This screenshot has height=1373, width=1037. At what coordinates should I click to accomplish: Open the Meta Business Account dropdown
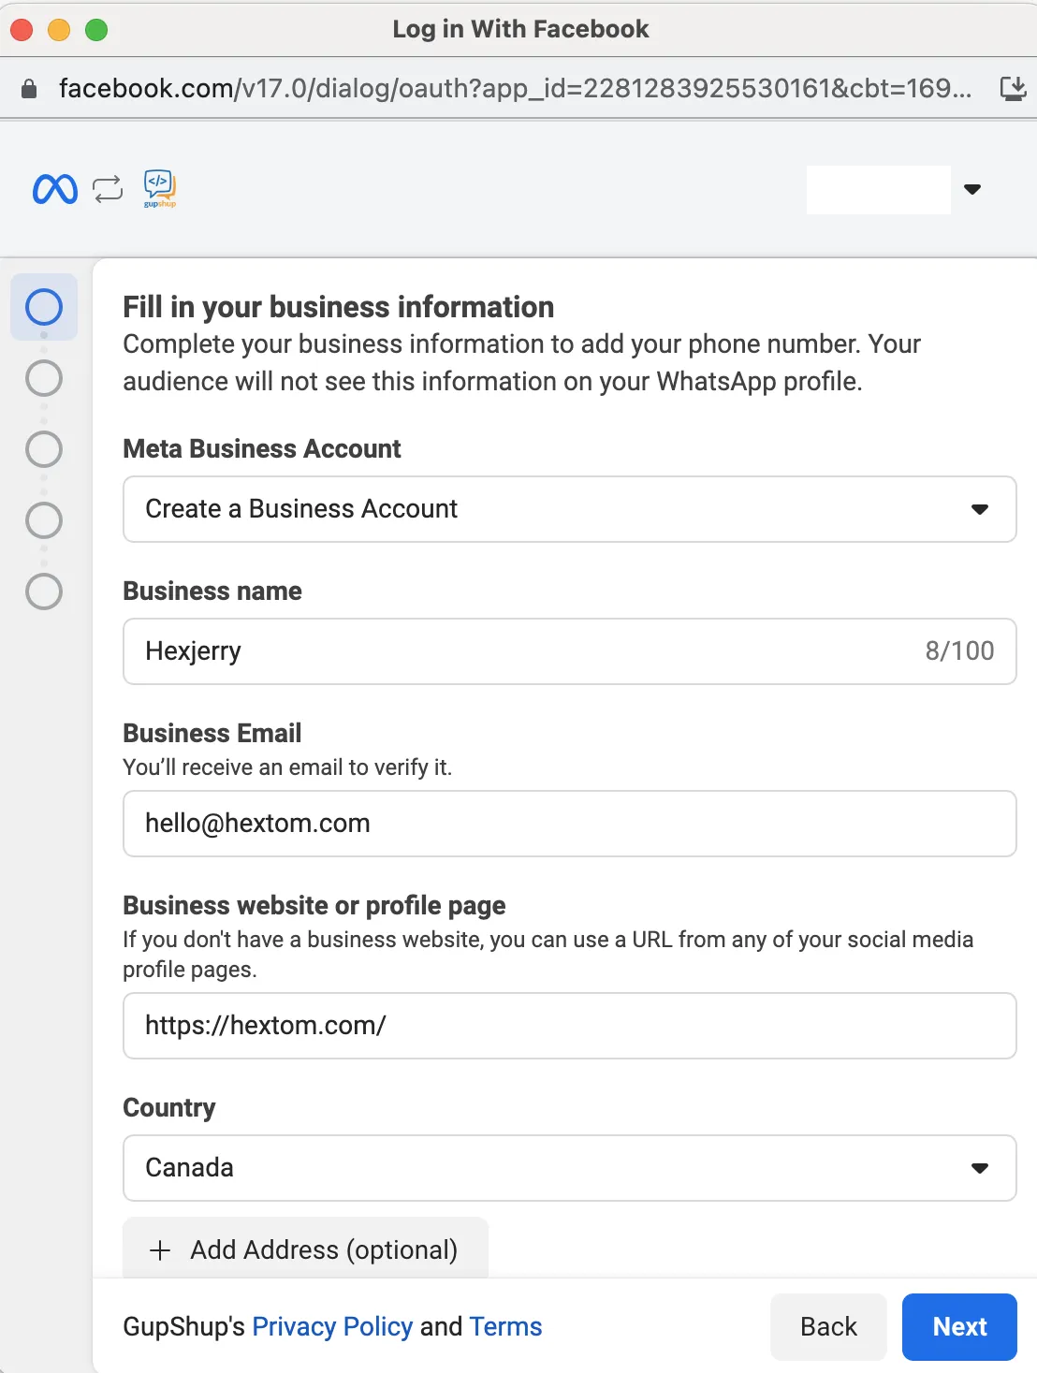point(570,509)
